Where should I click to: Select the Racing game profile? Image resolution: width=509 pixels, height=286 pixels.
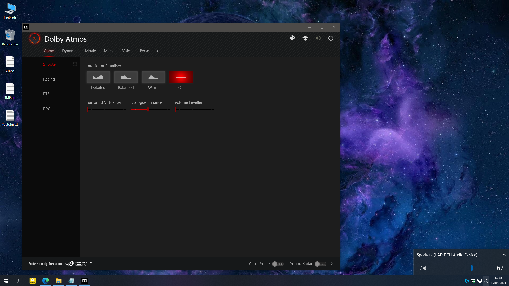(x=49, y=79)
